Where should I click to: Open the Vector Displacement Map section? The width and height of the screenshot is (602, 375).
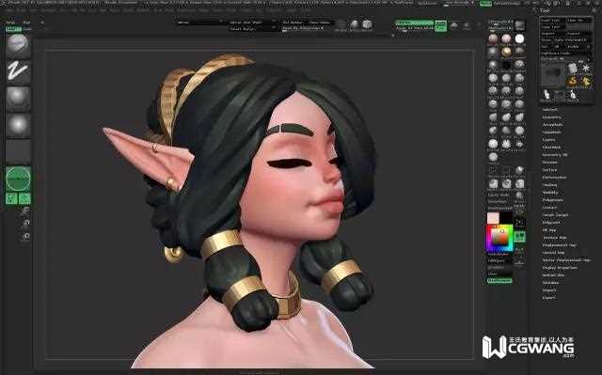(566, 260)
